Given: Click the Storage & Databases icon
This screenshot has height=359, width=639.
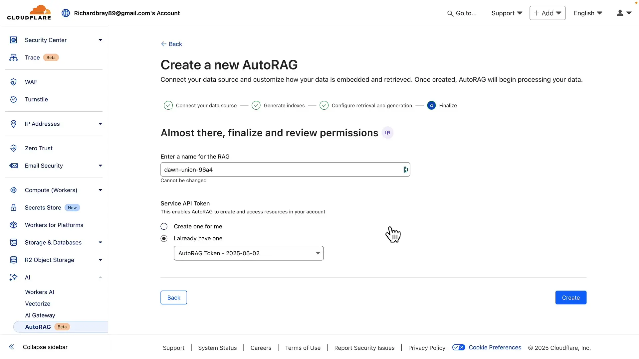Looking at the screenshot, I should tap(13, 242).
